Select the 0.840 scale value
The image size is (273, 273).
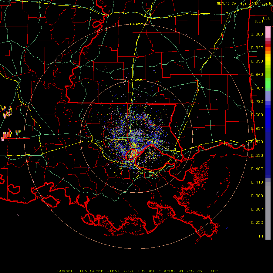pos(257,75)
